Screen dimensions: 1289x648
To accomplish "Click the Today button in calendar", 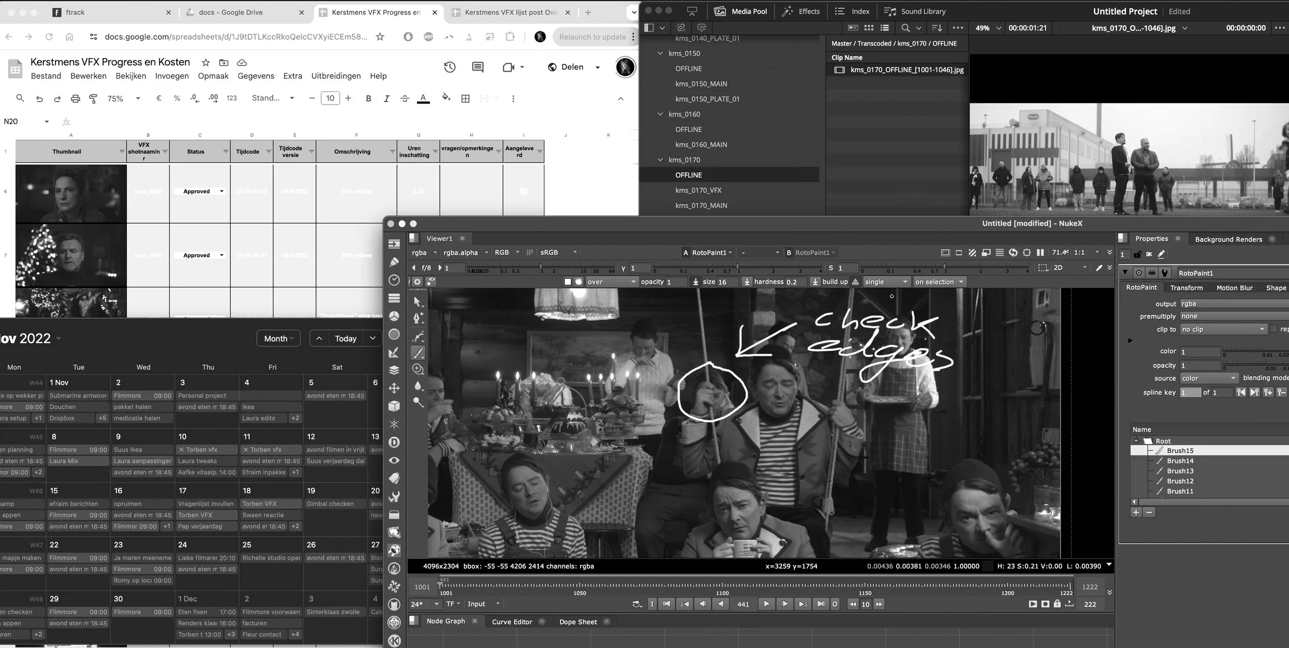I will click(345, 338).
